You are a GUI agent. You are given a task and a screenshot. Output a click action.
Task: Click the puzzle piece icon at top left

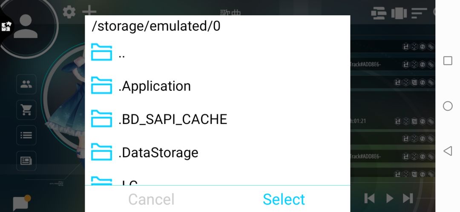(6, 26)
